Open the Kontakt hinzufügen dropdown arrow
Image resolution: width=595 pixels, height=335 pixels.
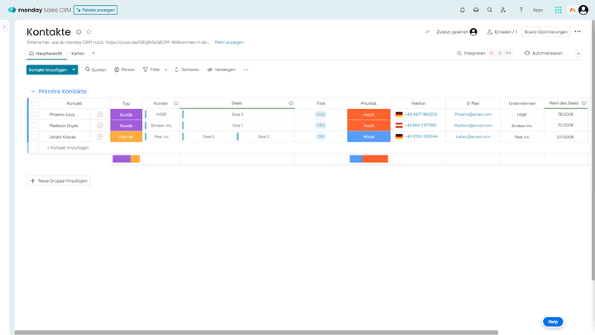tap(74, 69)
